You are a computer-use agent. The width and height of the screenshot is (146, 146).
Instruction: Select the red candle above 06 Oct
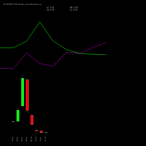tap(32, 120)
